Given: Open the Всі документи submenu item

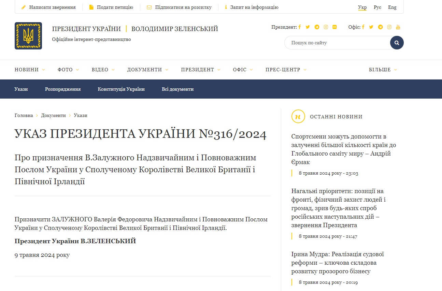Looking at the screenshot, I should 177,89.
